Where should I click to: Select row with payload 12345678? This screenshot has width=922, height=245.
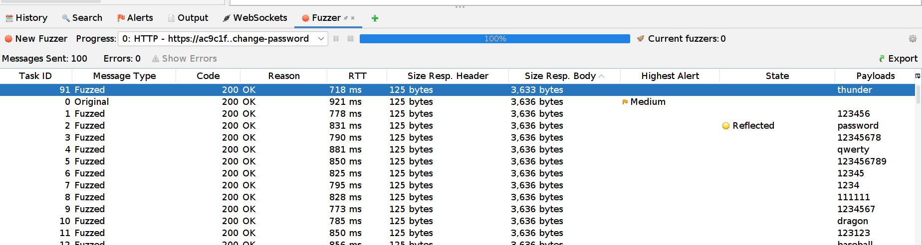tap(458, 138)
